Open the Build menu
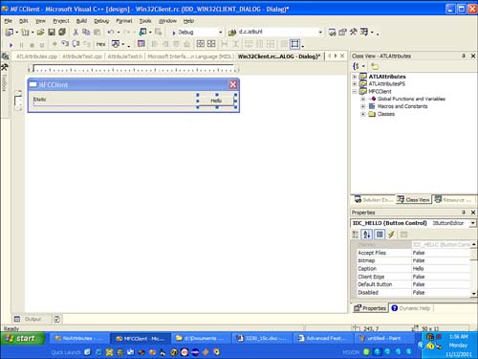 81,21
